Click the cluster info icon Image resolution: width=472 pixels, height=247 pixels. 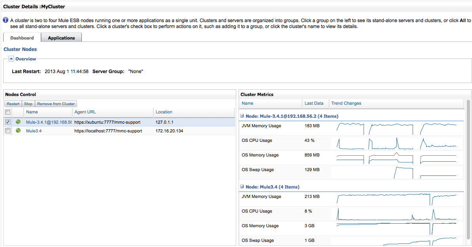pos(5,20)
